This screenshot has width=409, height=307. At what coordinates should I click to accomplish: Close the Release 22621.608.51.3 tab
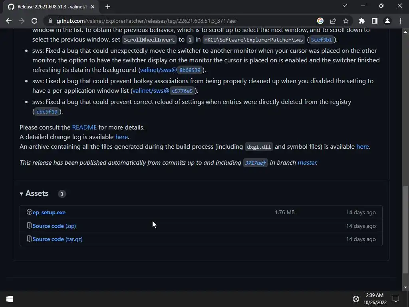tap(93, 7)
